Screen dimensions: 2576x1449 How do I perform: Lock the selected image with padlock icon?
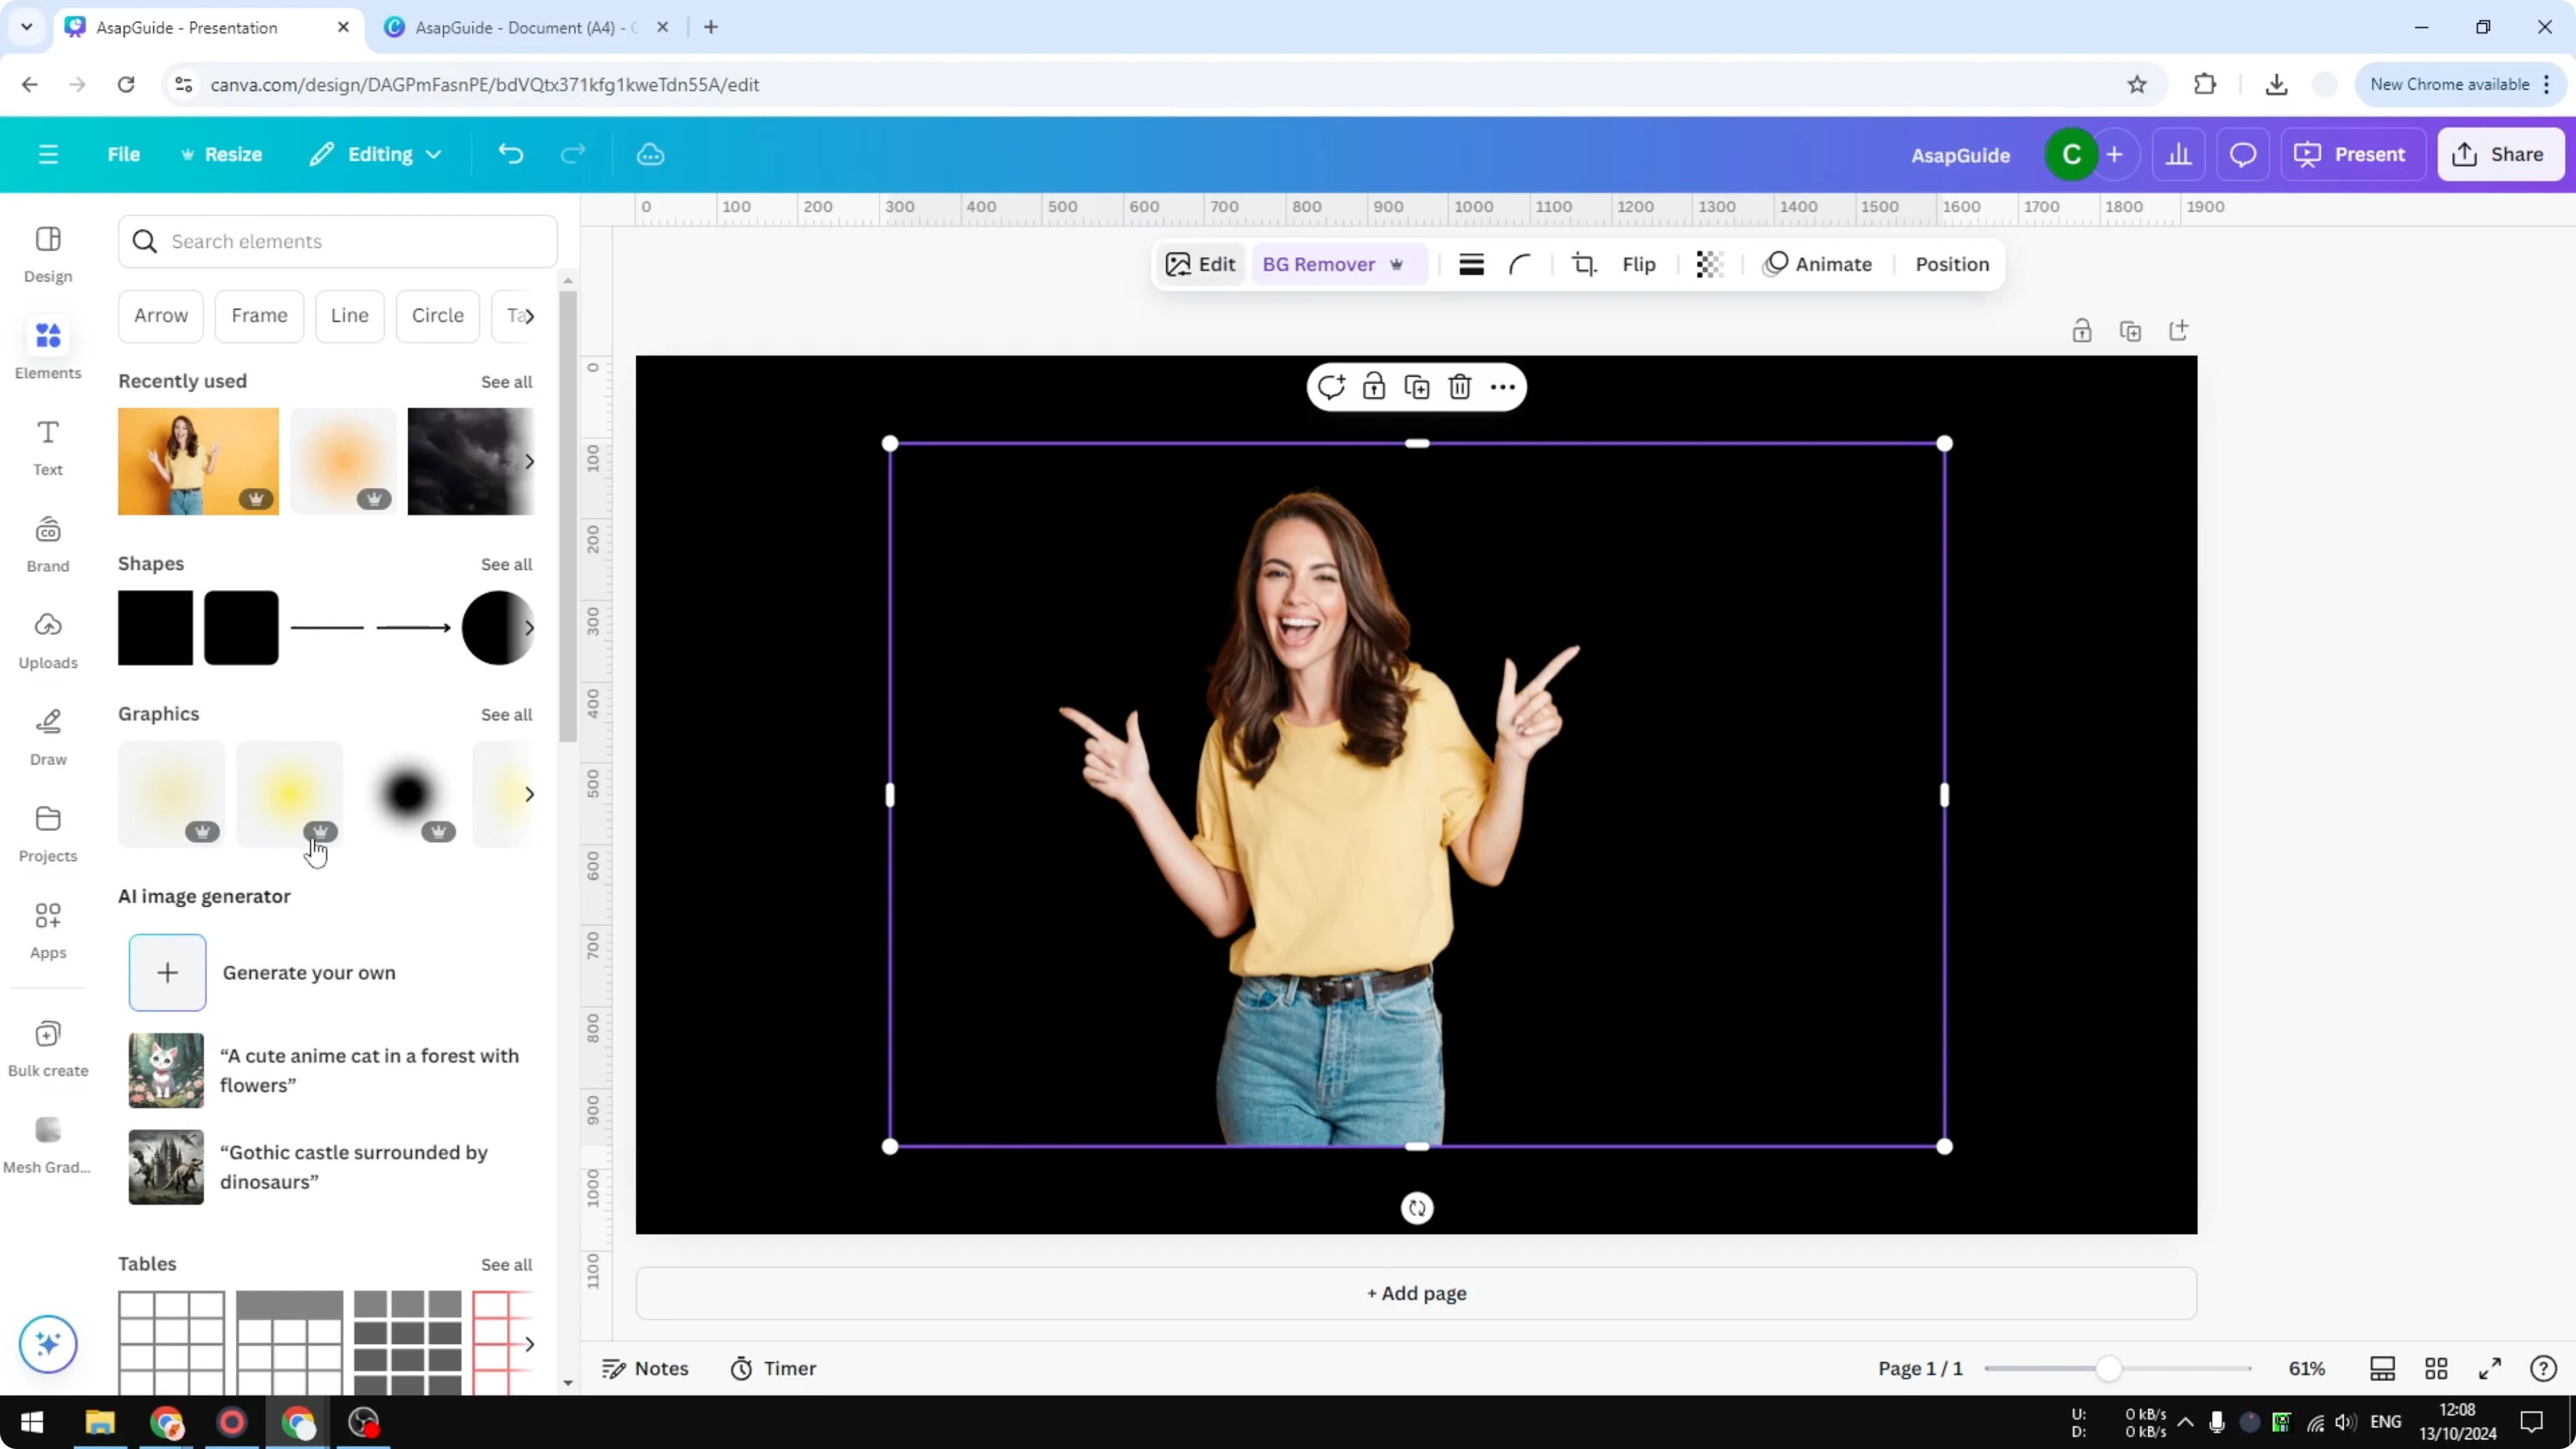coord(1373,387)
